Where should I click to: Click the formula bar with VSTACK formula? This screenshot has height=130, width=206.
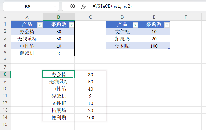[149, 6]
